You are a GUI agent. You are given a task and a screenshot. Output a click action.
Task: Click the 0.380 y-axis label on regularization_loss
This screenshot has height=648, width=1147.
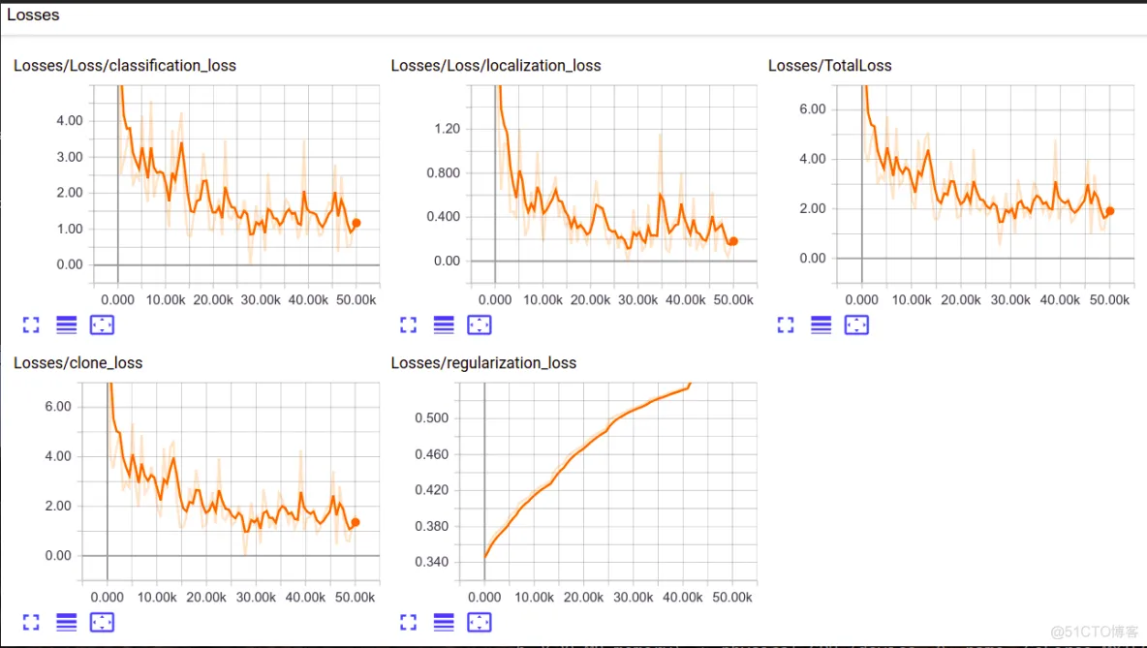pyautogui.click(x=432, y=526)
